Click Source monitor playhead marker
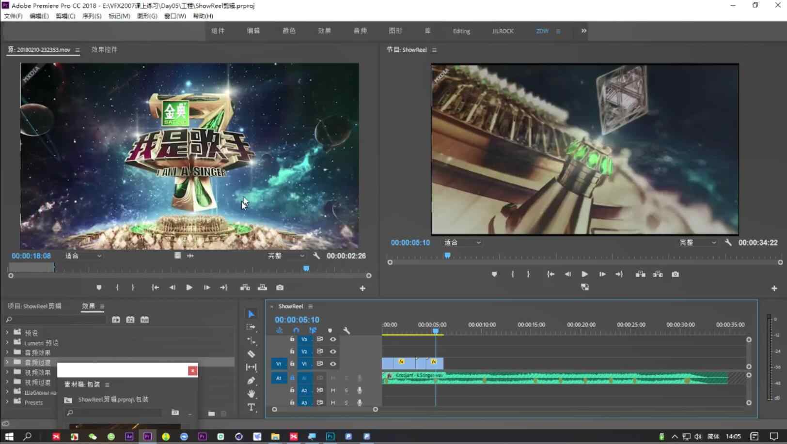787x444 pixels. 306,268
